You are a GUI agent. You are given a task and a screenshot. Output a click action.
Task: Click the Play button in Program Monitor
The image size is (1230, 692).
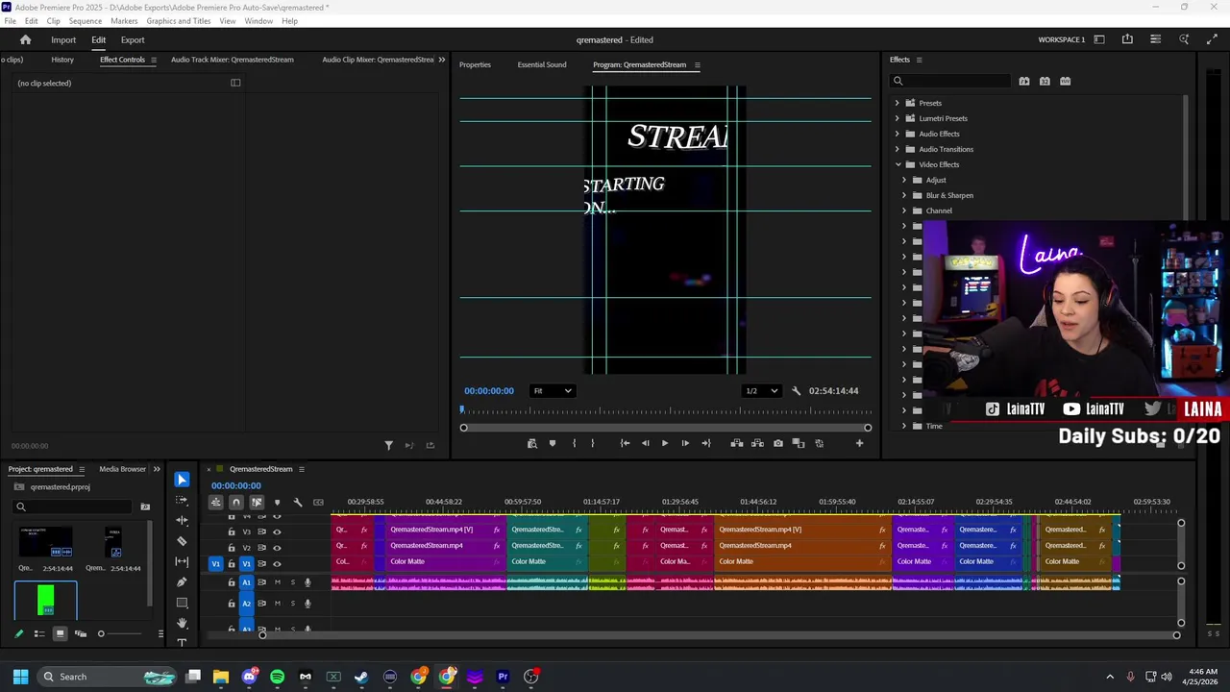pos(664,443)
